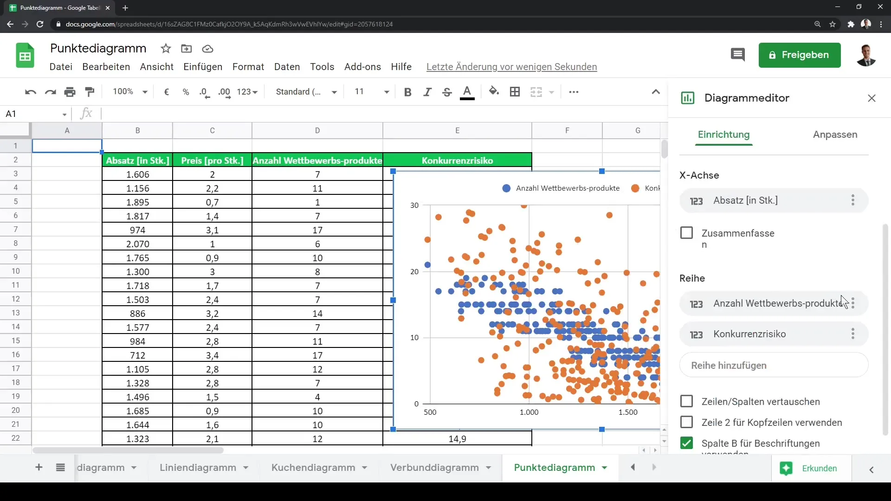This screenshot has height=501, width=891.
Task: Open the Datei menu
Action: tap(61, 67)
